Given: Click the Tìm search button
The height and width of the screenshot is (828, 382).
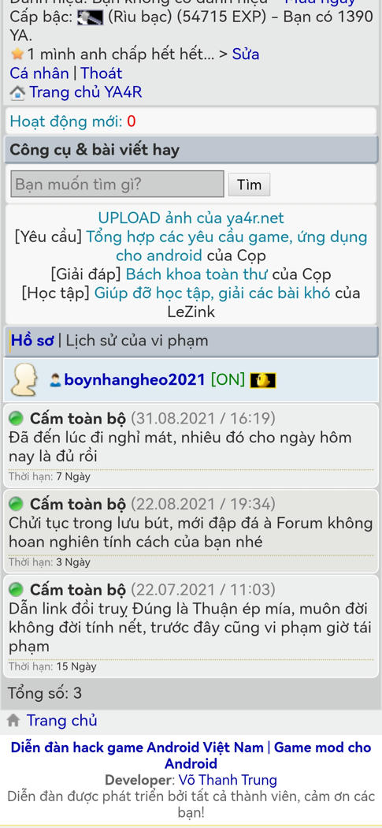Looking at the screenshot, I should (x=249, y=185).
